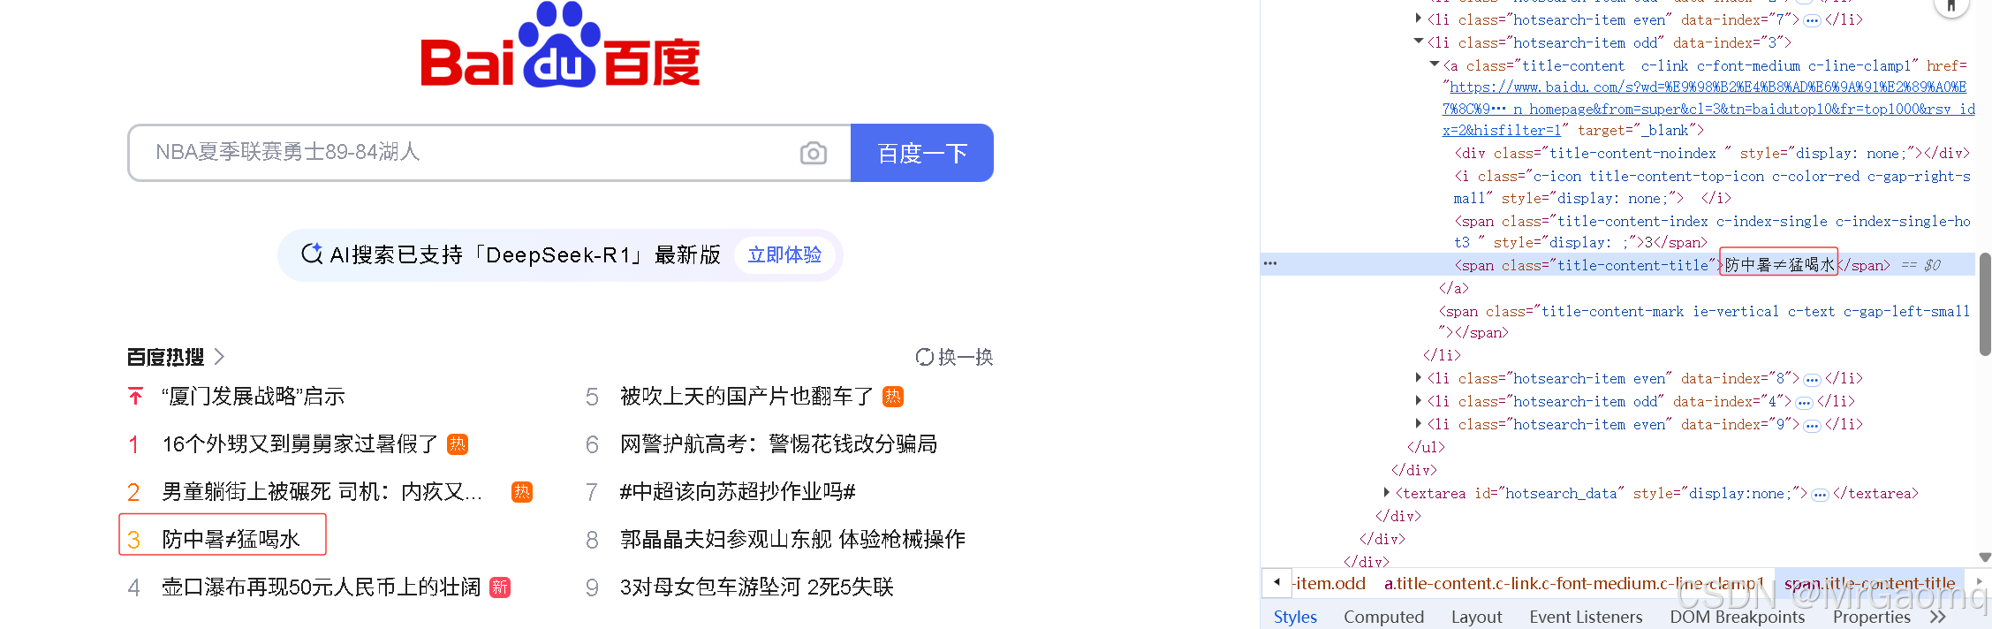Click the AI search magnifier icon
Viewport: 1992px width, 629px height.
click(311, 254)
